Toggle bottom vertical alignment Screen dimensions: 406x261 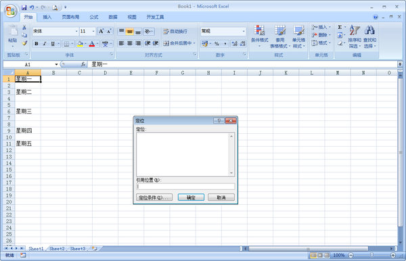pyautogui.click(x=138, y=31)
